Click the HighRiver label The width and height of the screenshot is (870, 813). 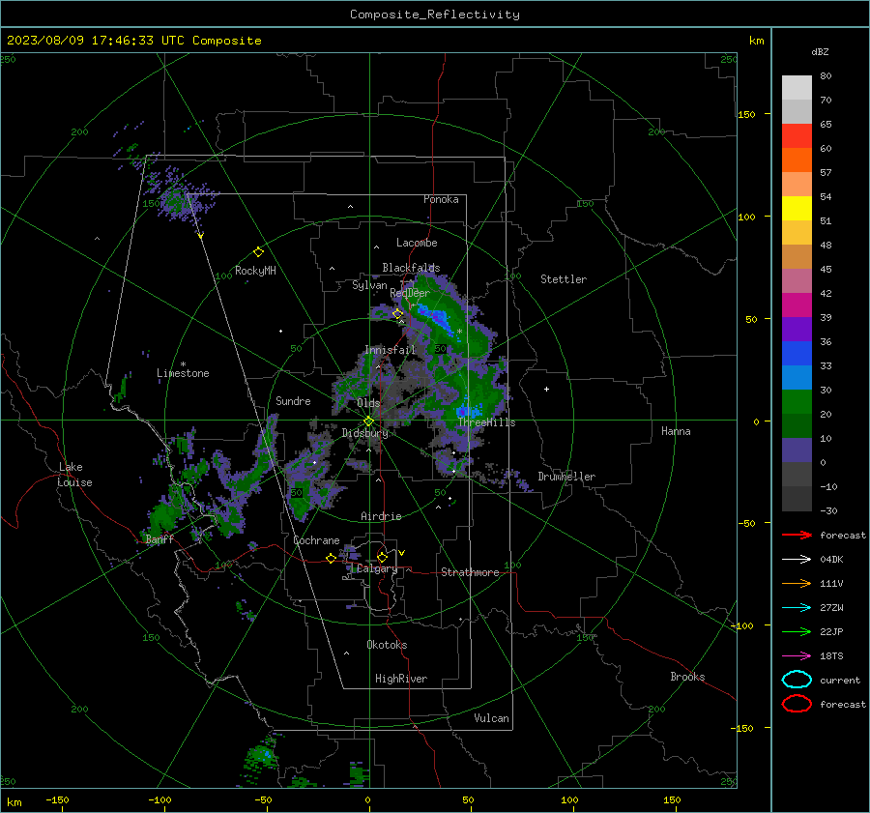pos(401,679)
